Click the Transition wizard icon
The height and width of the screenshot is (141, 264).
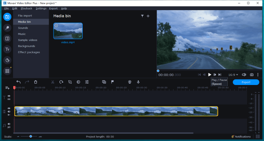(x=104, y=82)
